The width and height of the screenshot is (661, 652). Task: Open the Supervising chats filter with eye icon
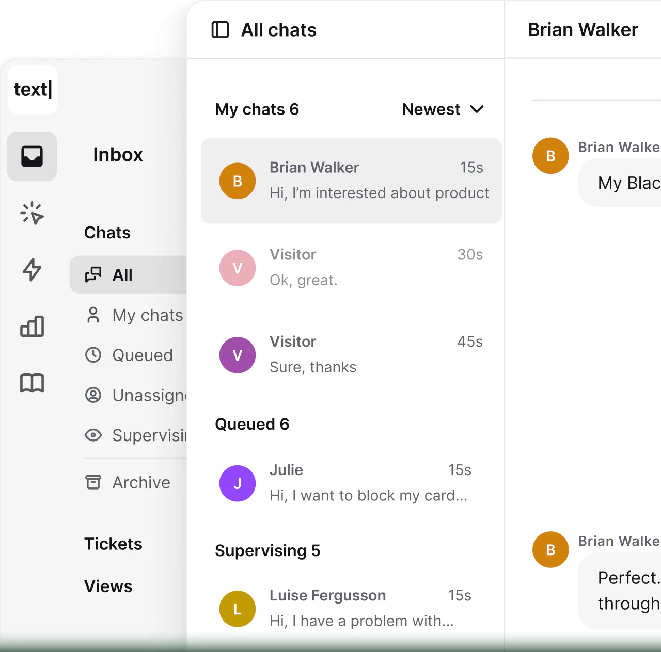click(135, 435)
